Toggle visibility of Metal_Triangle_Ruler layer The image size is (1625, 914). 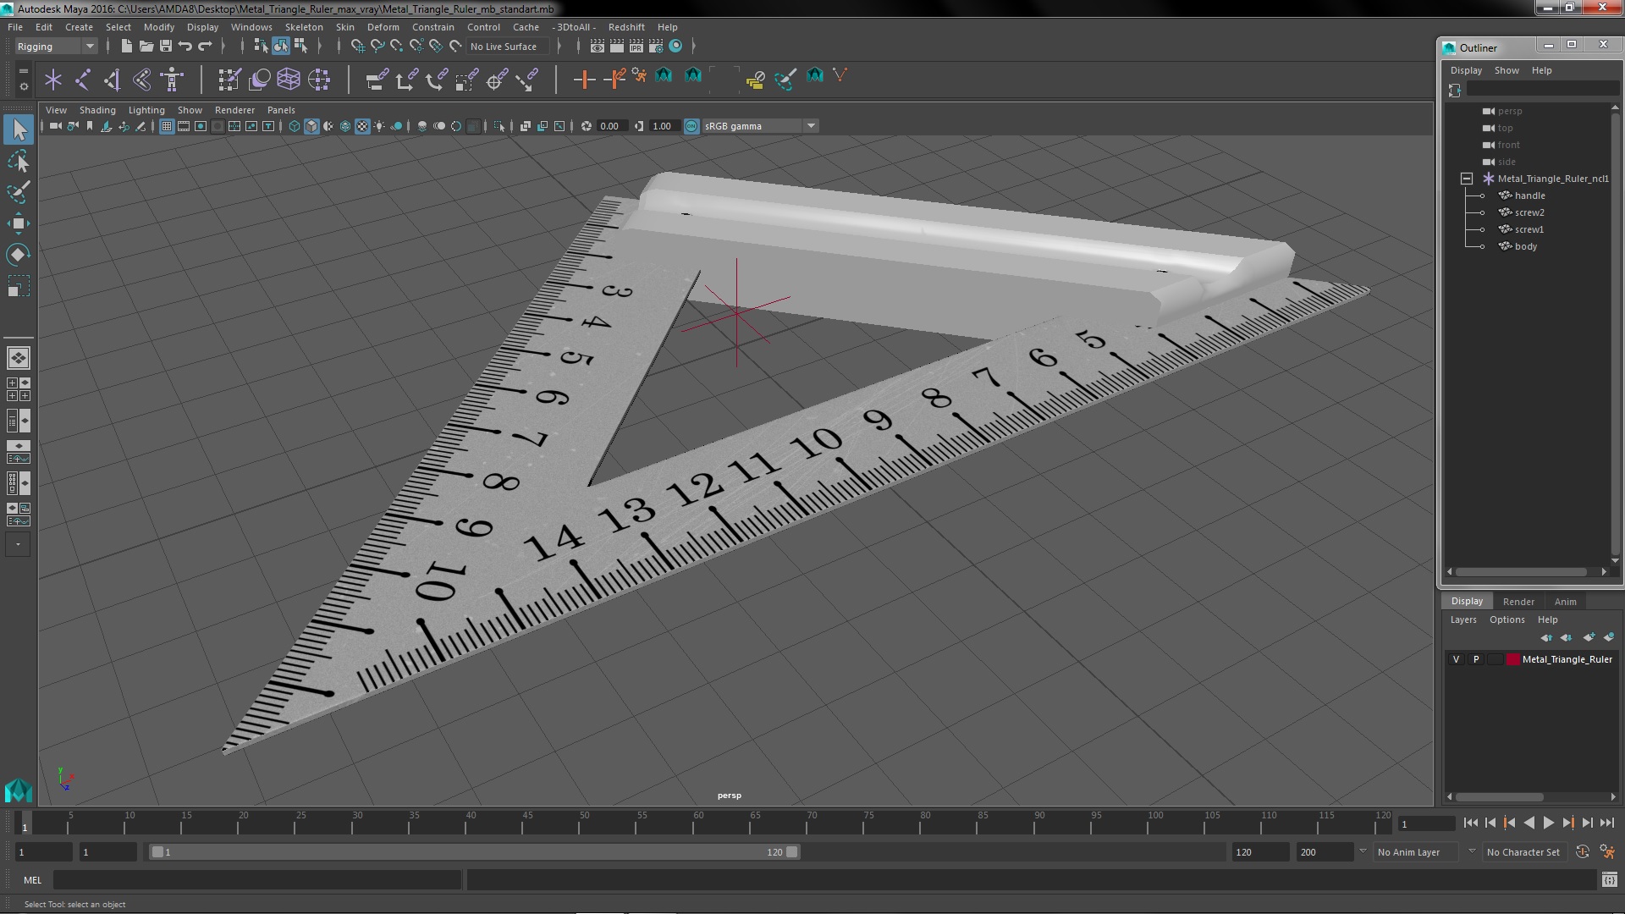click(x=1457, y=658)
